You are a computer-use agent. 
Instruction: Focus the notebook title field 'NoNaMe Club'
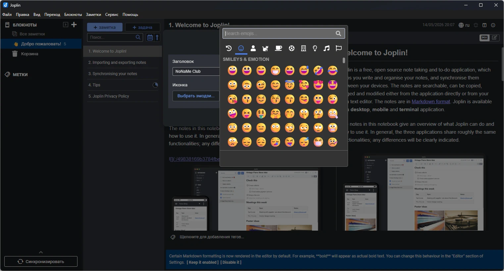[196, 71]
